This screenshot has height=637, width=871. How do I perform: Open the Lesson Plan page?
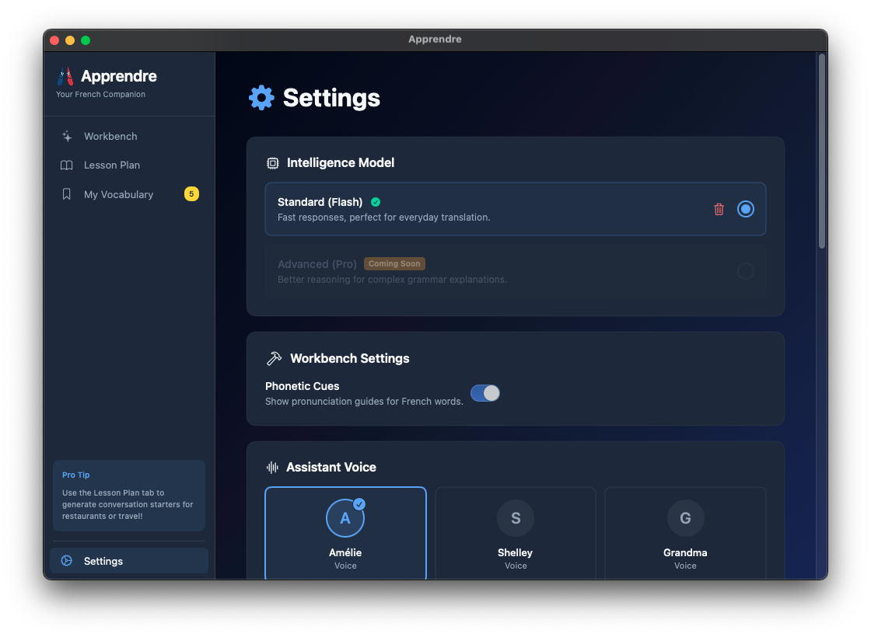[129, 165]
